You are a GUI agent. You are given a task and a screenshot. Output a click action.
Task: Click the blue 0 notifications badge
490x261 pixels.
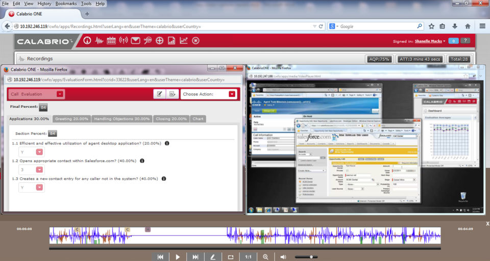(453, 41)
